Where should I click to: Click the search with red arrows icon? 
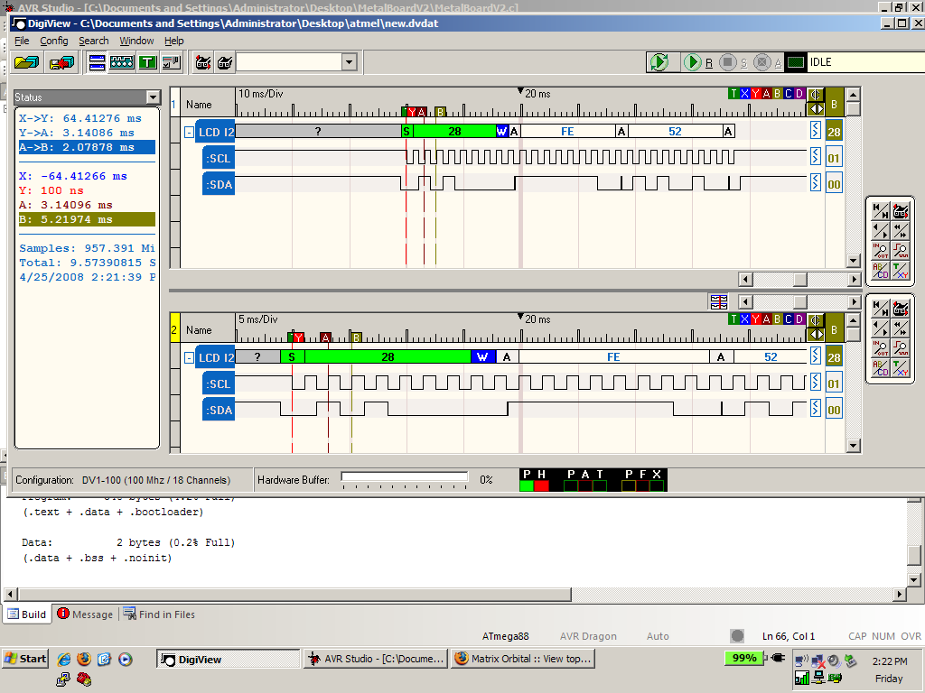pyautogui.click(x=203, y=62)
